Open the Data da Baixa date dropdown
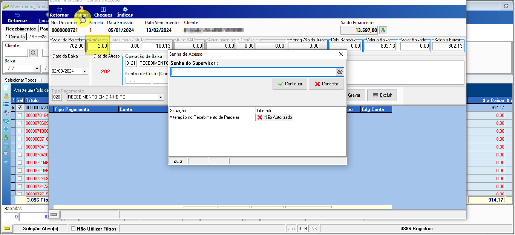515x235 pixels. click(84, 71)
